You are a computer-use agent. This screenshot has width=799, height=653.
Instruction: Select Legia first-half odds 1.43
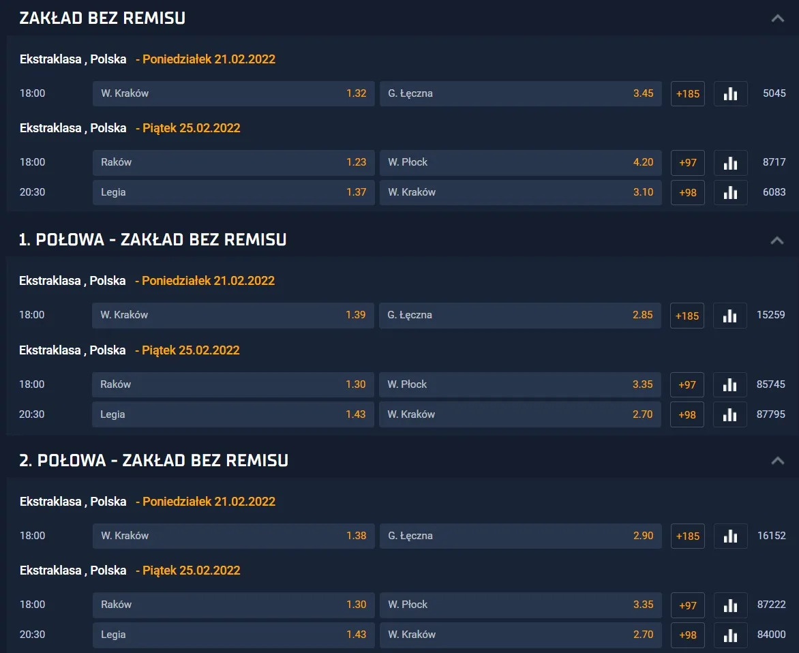(233, 414)
